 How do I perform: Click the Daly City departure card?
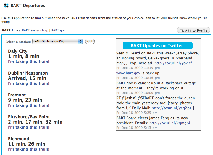click(x=54, y=56)
